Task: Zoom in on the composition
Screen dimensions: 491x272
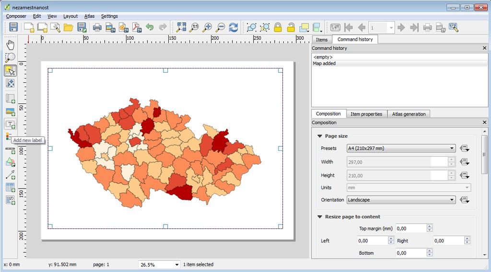Action: (207, 27)
